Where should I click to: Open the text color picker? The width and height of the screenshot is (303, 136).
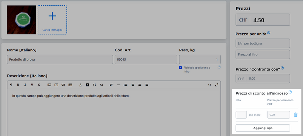tap(80, 85)
